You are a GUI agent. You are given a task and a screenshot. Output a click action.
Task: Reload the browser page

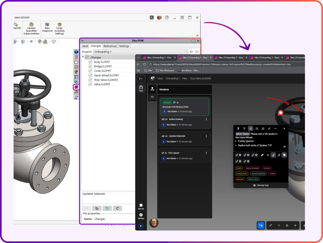coord(144,64)
